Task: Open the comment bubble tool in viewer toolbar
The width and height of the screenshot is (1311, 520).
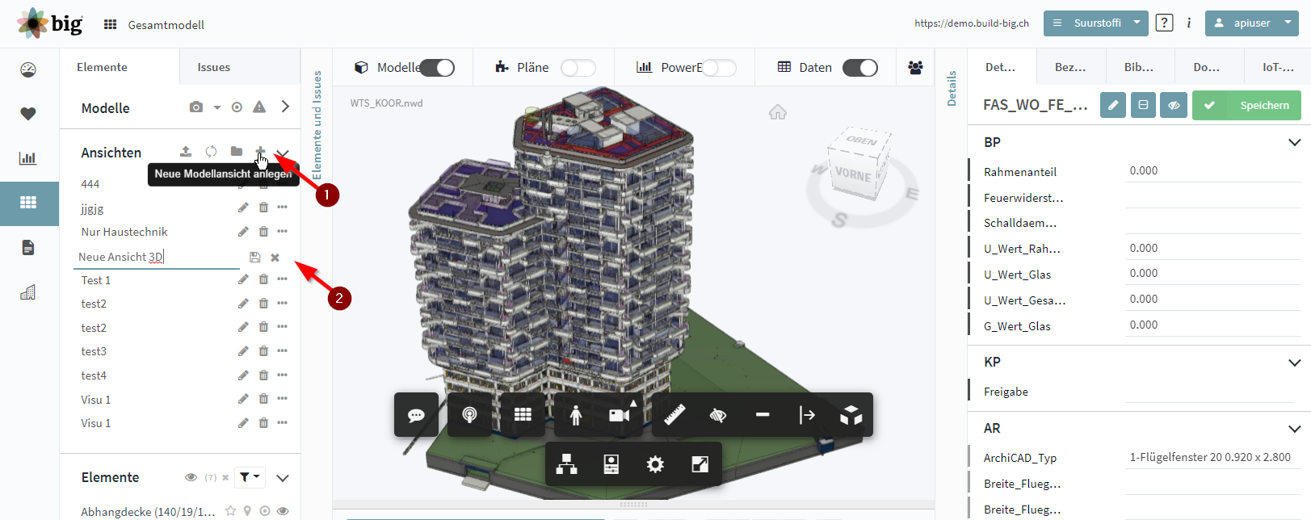Action: tap(416, 415)
